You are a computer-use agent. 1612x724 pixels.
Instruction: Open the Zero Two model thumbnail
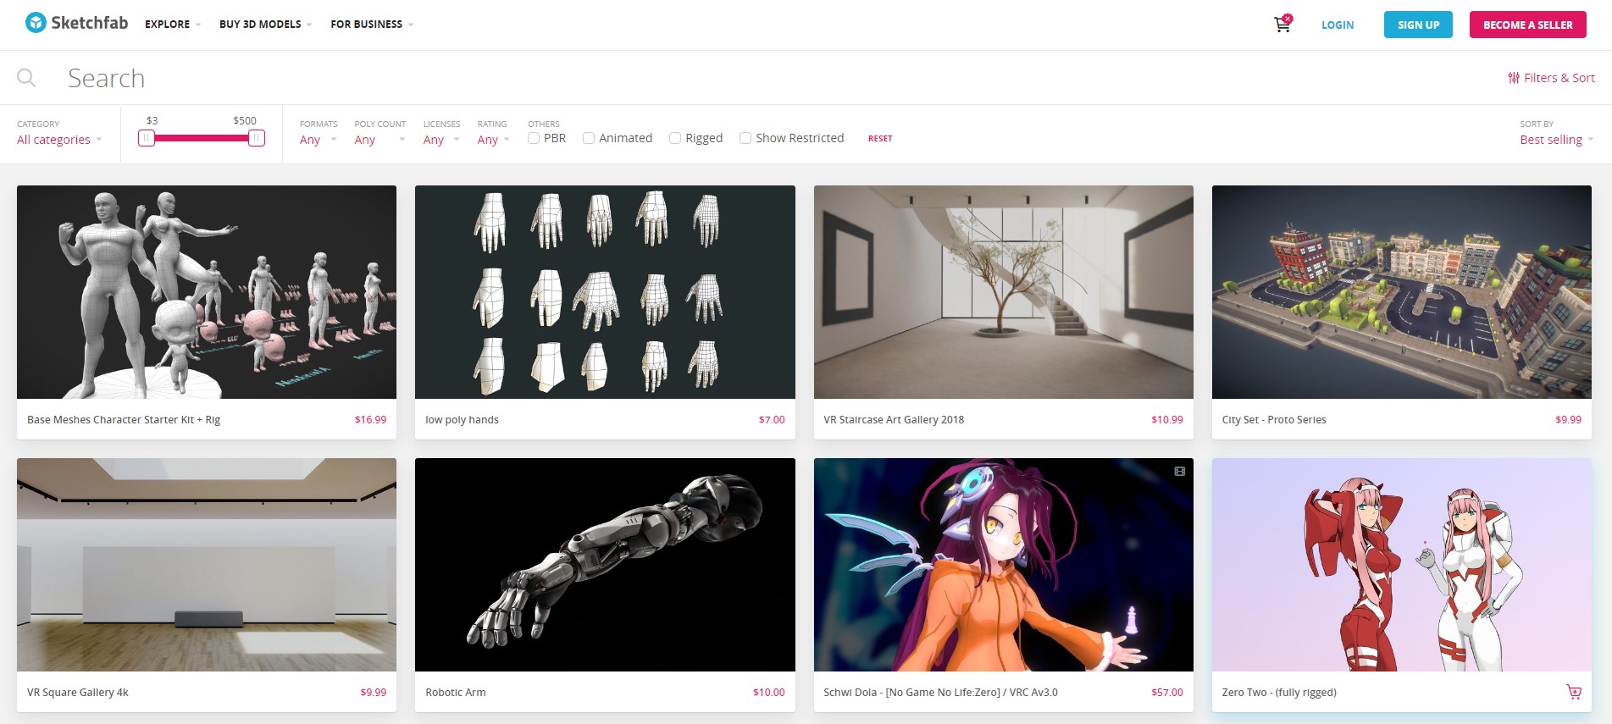click(x=1402, y=565)
